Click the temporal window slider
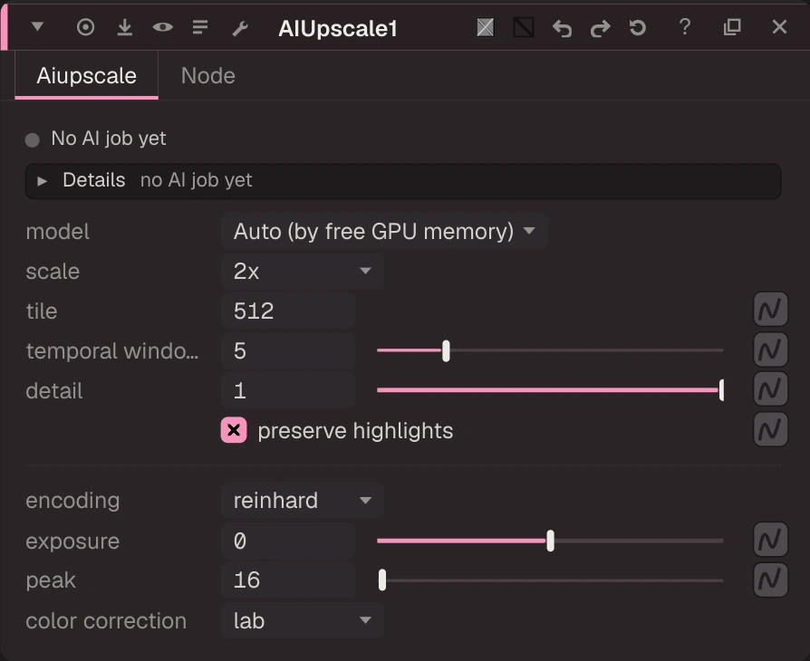810x661 pixels. pyautogui.click(x=550, y=350)
